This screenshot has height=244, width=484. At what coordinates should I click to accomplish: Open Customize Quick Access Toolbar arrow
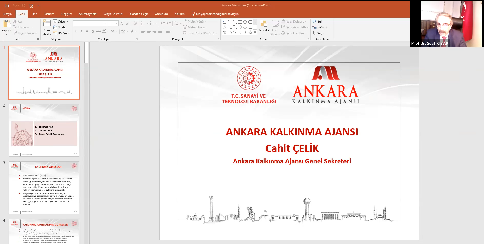point(38,5)
